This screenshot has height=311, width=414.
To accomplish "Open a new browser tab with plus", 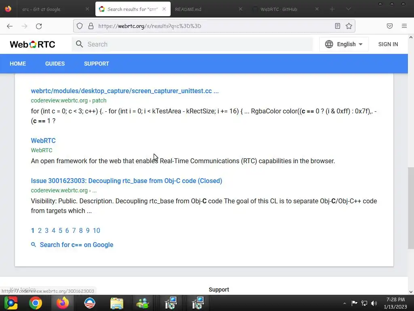I will pos(332,9).
